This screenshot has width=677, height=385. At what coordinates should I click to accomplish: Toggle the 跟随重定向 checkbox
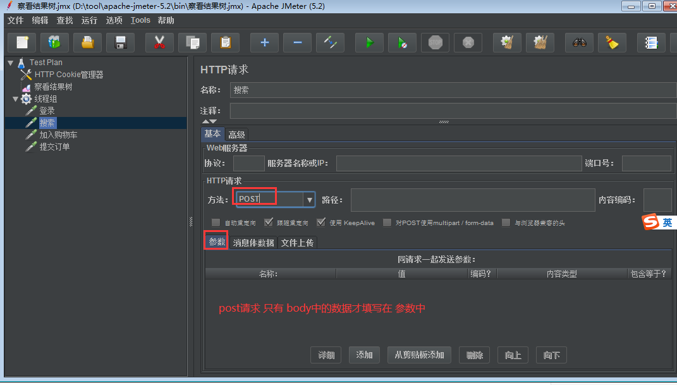coord(269,223)
